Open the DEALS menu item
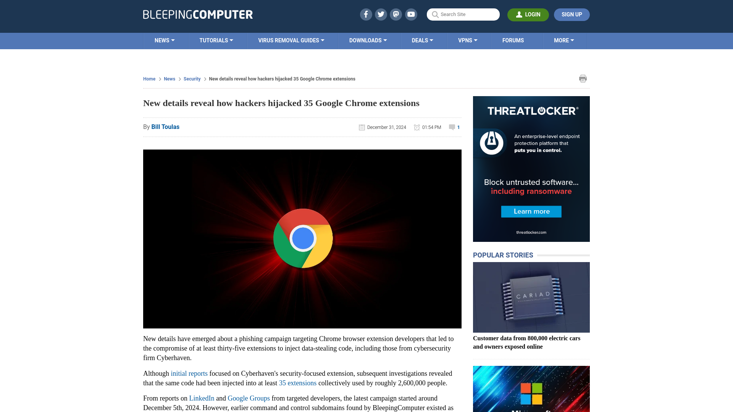The image size is (733, 412). (x=422, y=40)
